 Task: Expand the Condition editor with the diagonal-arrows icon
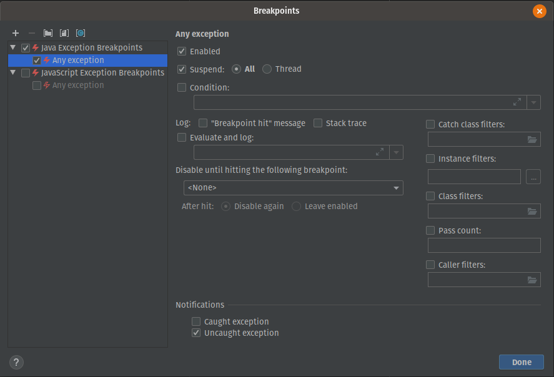(517, 102)
